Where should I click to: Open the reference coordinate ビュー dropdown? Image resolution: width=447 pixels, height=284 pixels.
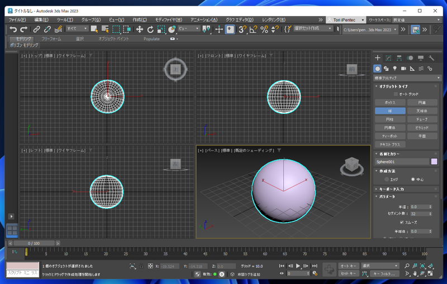pos(189,28)
